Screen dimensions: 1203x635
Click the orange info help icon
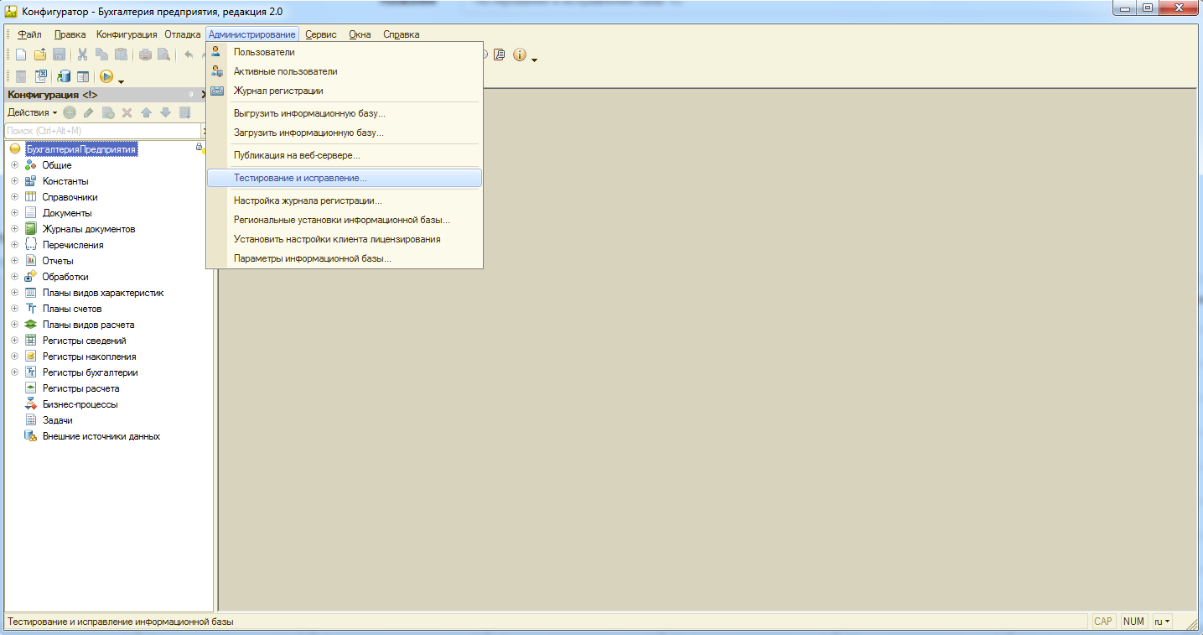coord(519,55)
